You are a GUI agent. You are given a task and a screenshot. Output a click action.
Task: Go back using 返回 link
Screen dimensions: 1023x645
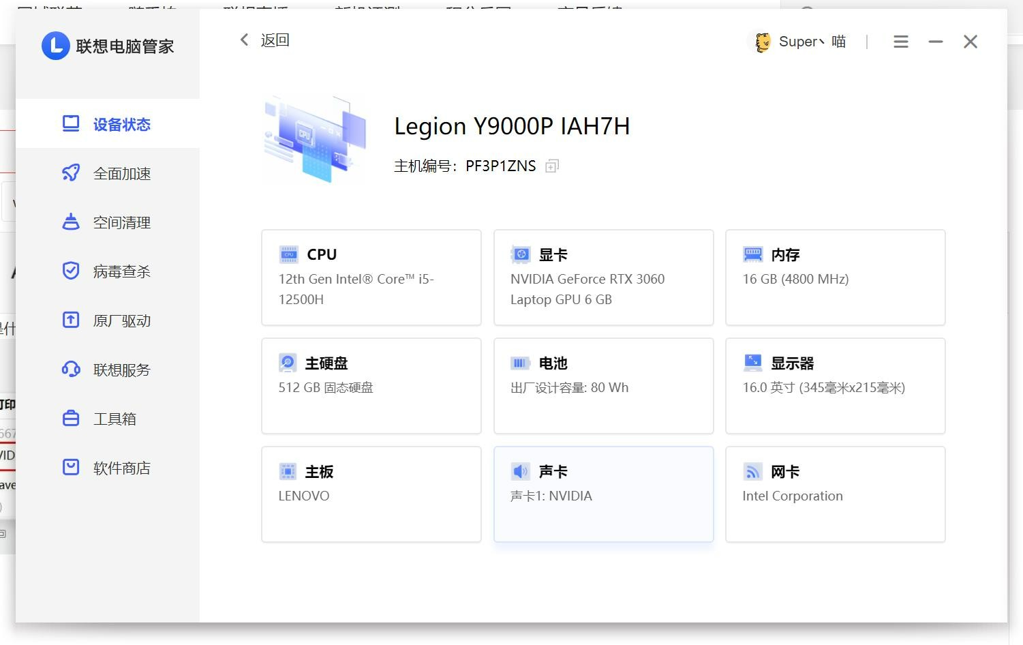(x=275, y=40)
